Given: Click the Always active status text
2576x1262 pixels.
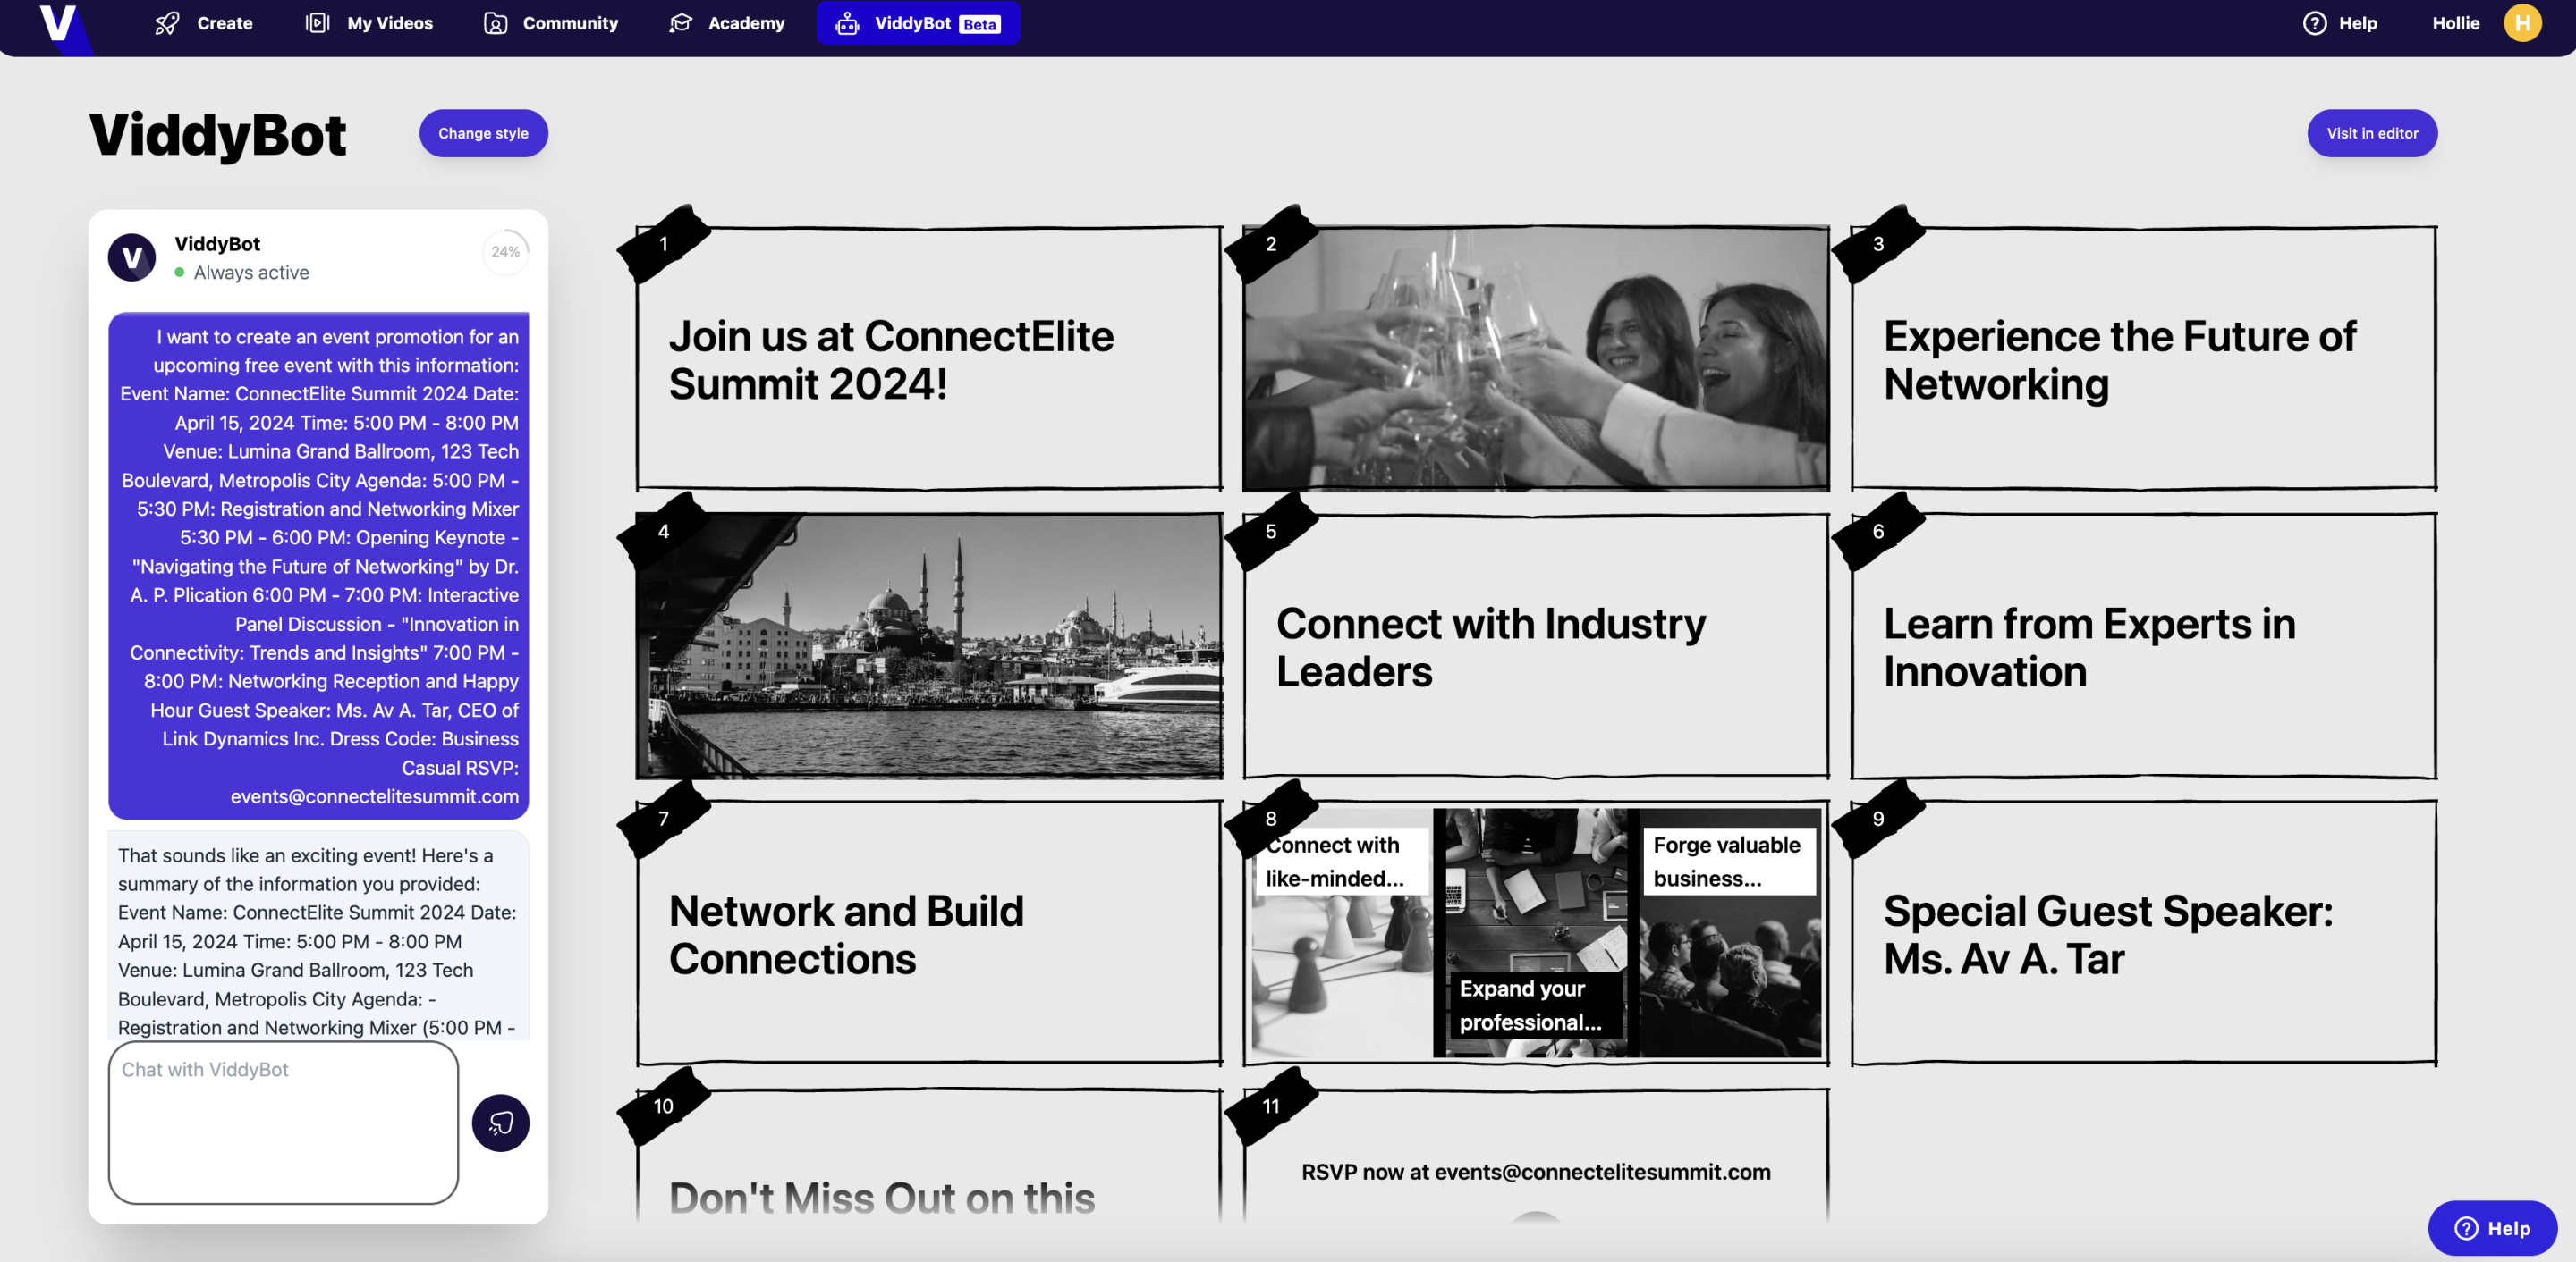Looking at the screenshot, I should [251, 273].
